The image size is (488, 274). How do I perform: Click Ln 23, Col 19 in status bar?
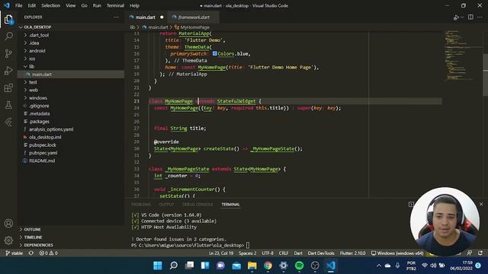click(x=221, y=253)
